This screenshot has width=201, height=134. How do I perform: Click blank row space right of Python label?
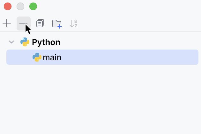pos(128,42)
